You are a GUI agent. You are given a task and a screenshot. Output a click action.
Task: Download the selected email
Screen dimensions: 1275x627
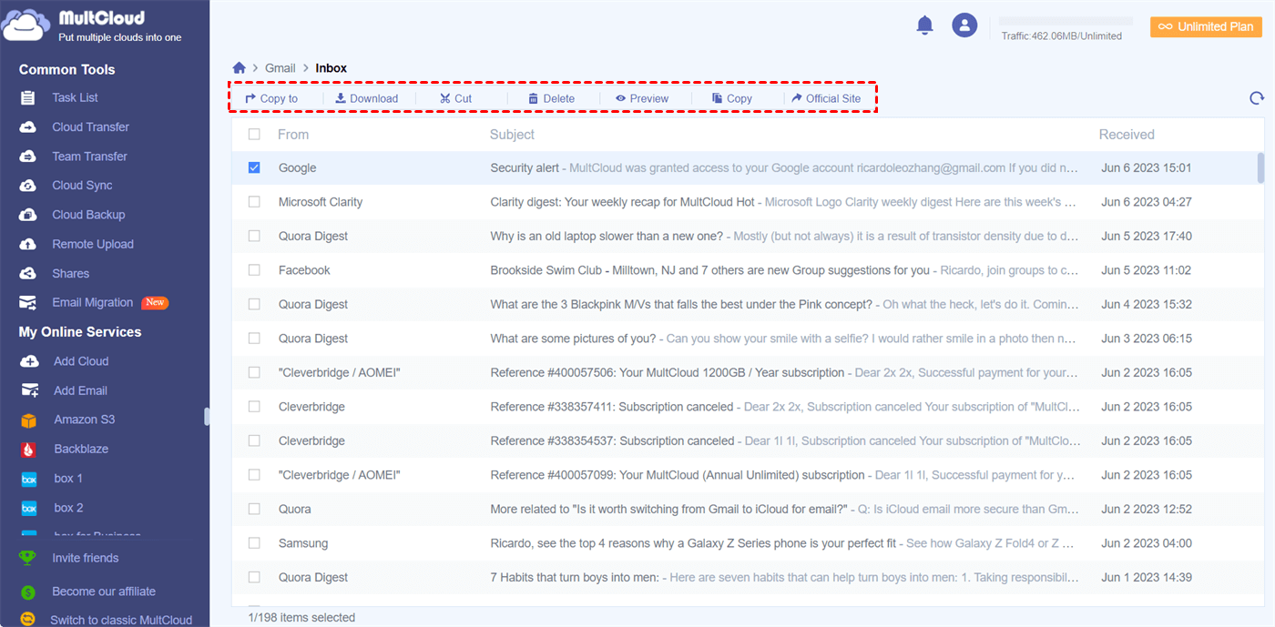pyautogui.click(x=366, y=98)
